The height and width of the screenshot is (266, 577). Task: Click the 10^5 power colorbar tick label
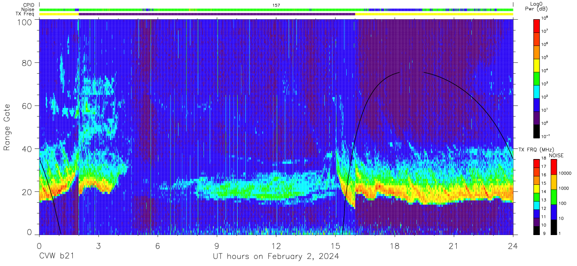(x=545, y=58)
